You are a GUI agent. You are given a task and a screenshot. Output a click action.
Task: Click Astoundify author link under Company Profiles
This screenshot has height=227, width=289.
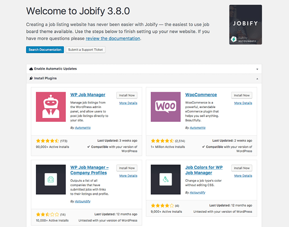(82, 201)
